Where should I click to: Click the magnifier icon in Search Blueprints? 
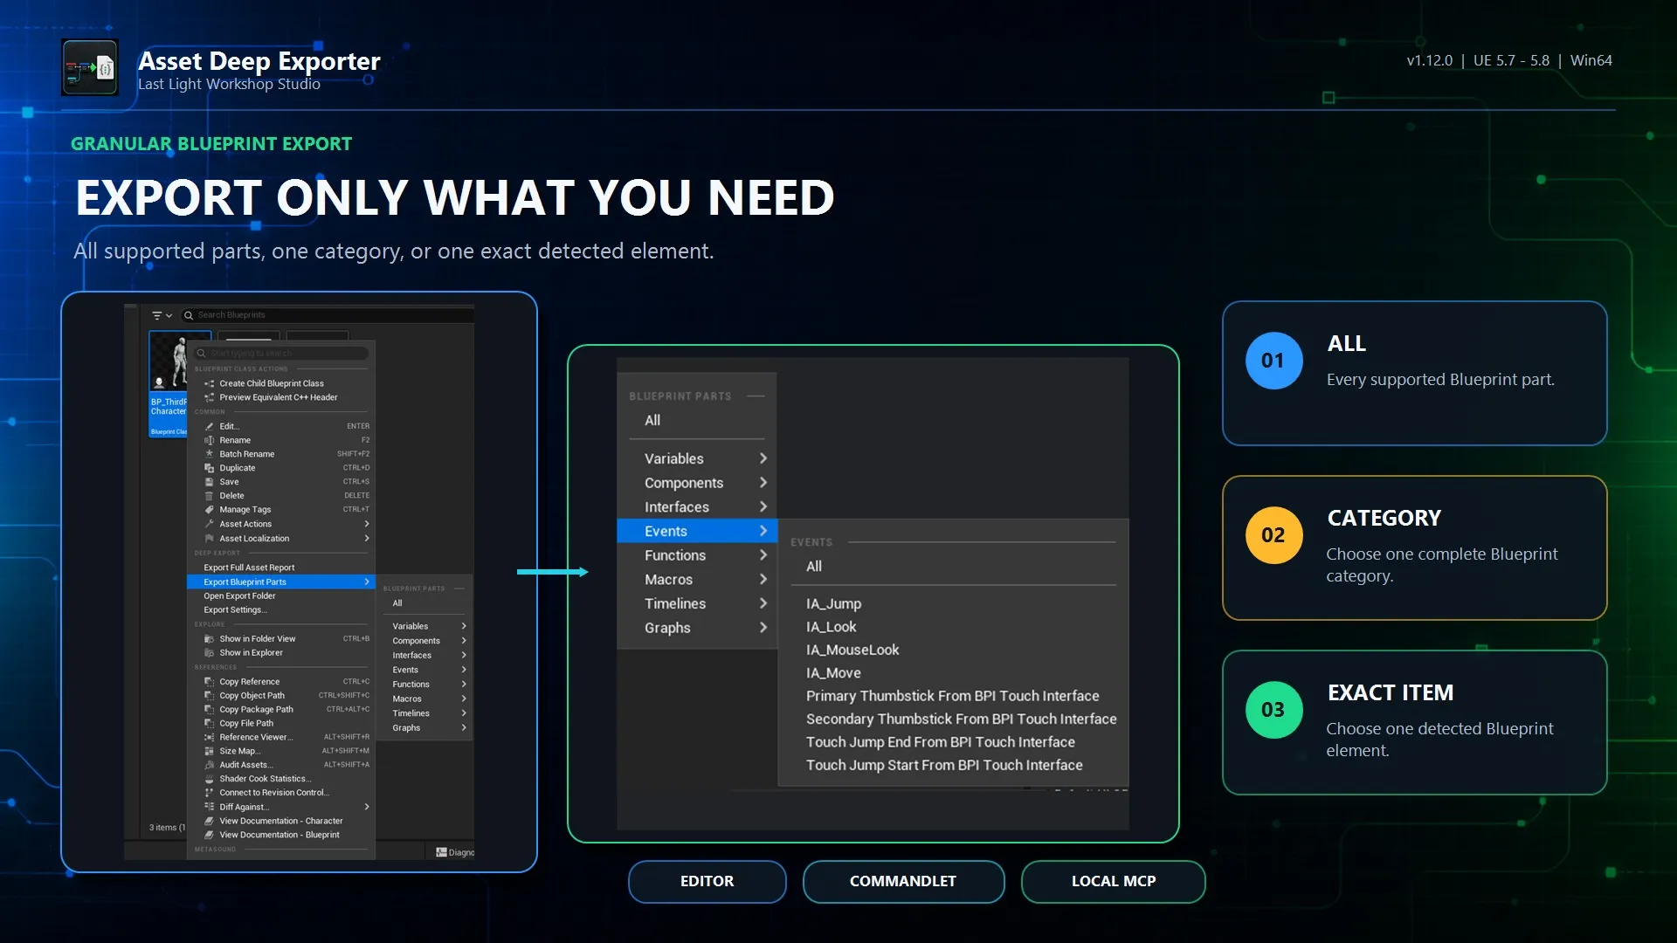pyautogui.click(x=189, y=315)
